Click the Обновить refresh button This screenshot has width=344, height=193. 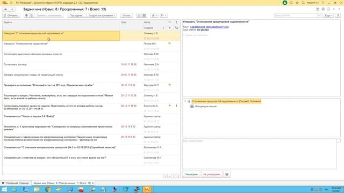(11, 16)
